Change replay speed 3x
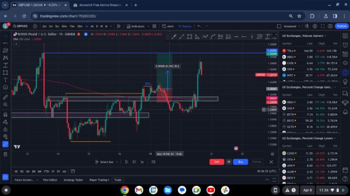 point(142,162)
